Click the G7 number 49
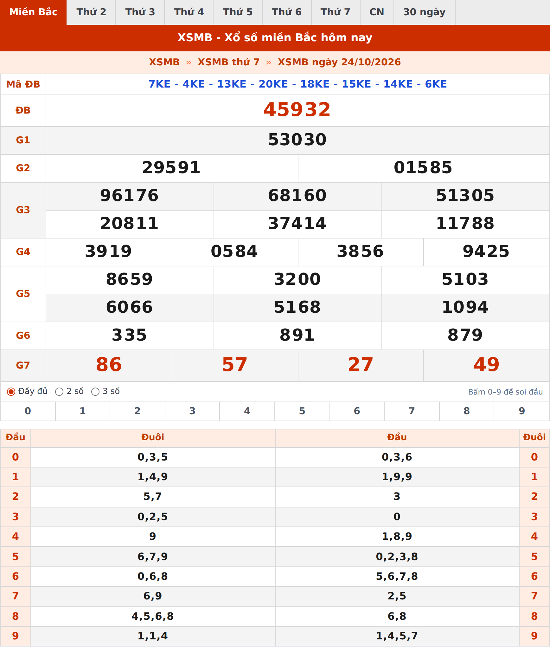 tap(486, 365)
